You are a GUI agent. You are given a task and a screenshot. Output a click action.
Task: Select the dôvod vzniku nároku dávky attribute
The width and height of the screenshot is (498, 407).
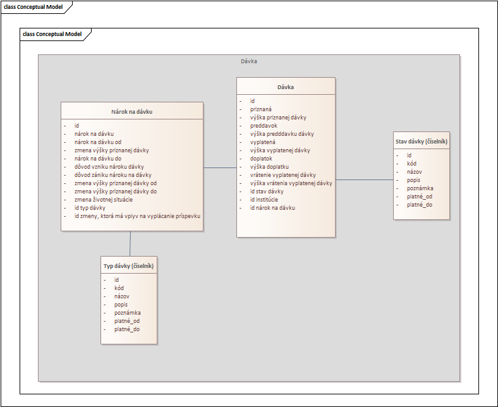(109, 167)
